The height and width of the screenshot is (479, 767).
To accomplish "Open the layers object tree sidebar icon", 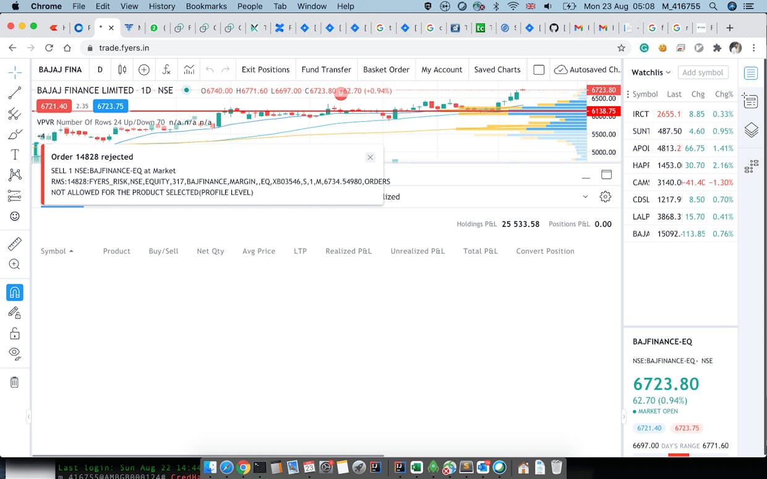I will point(751,130).
